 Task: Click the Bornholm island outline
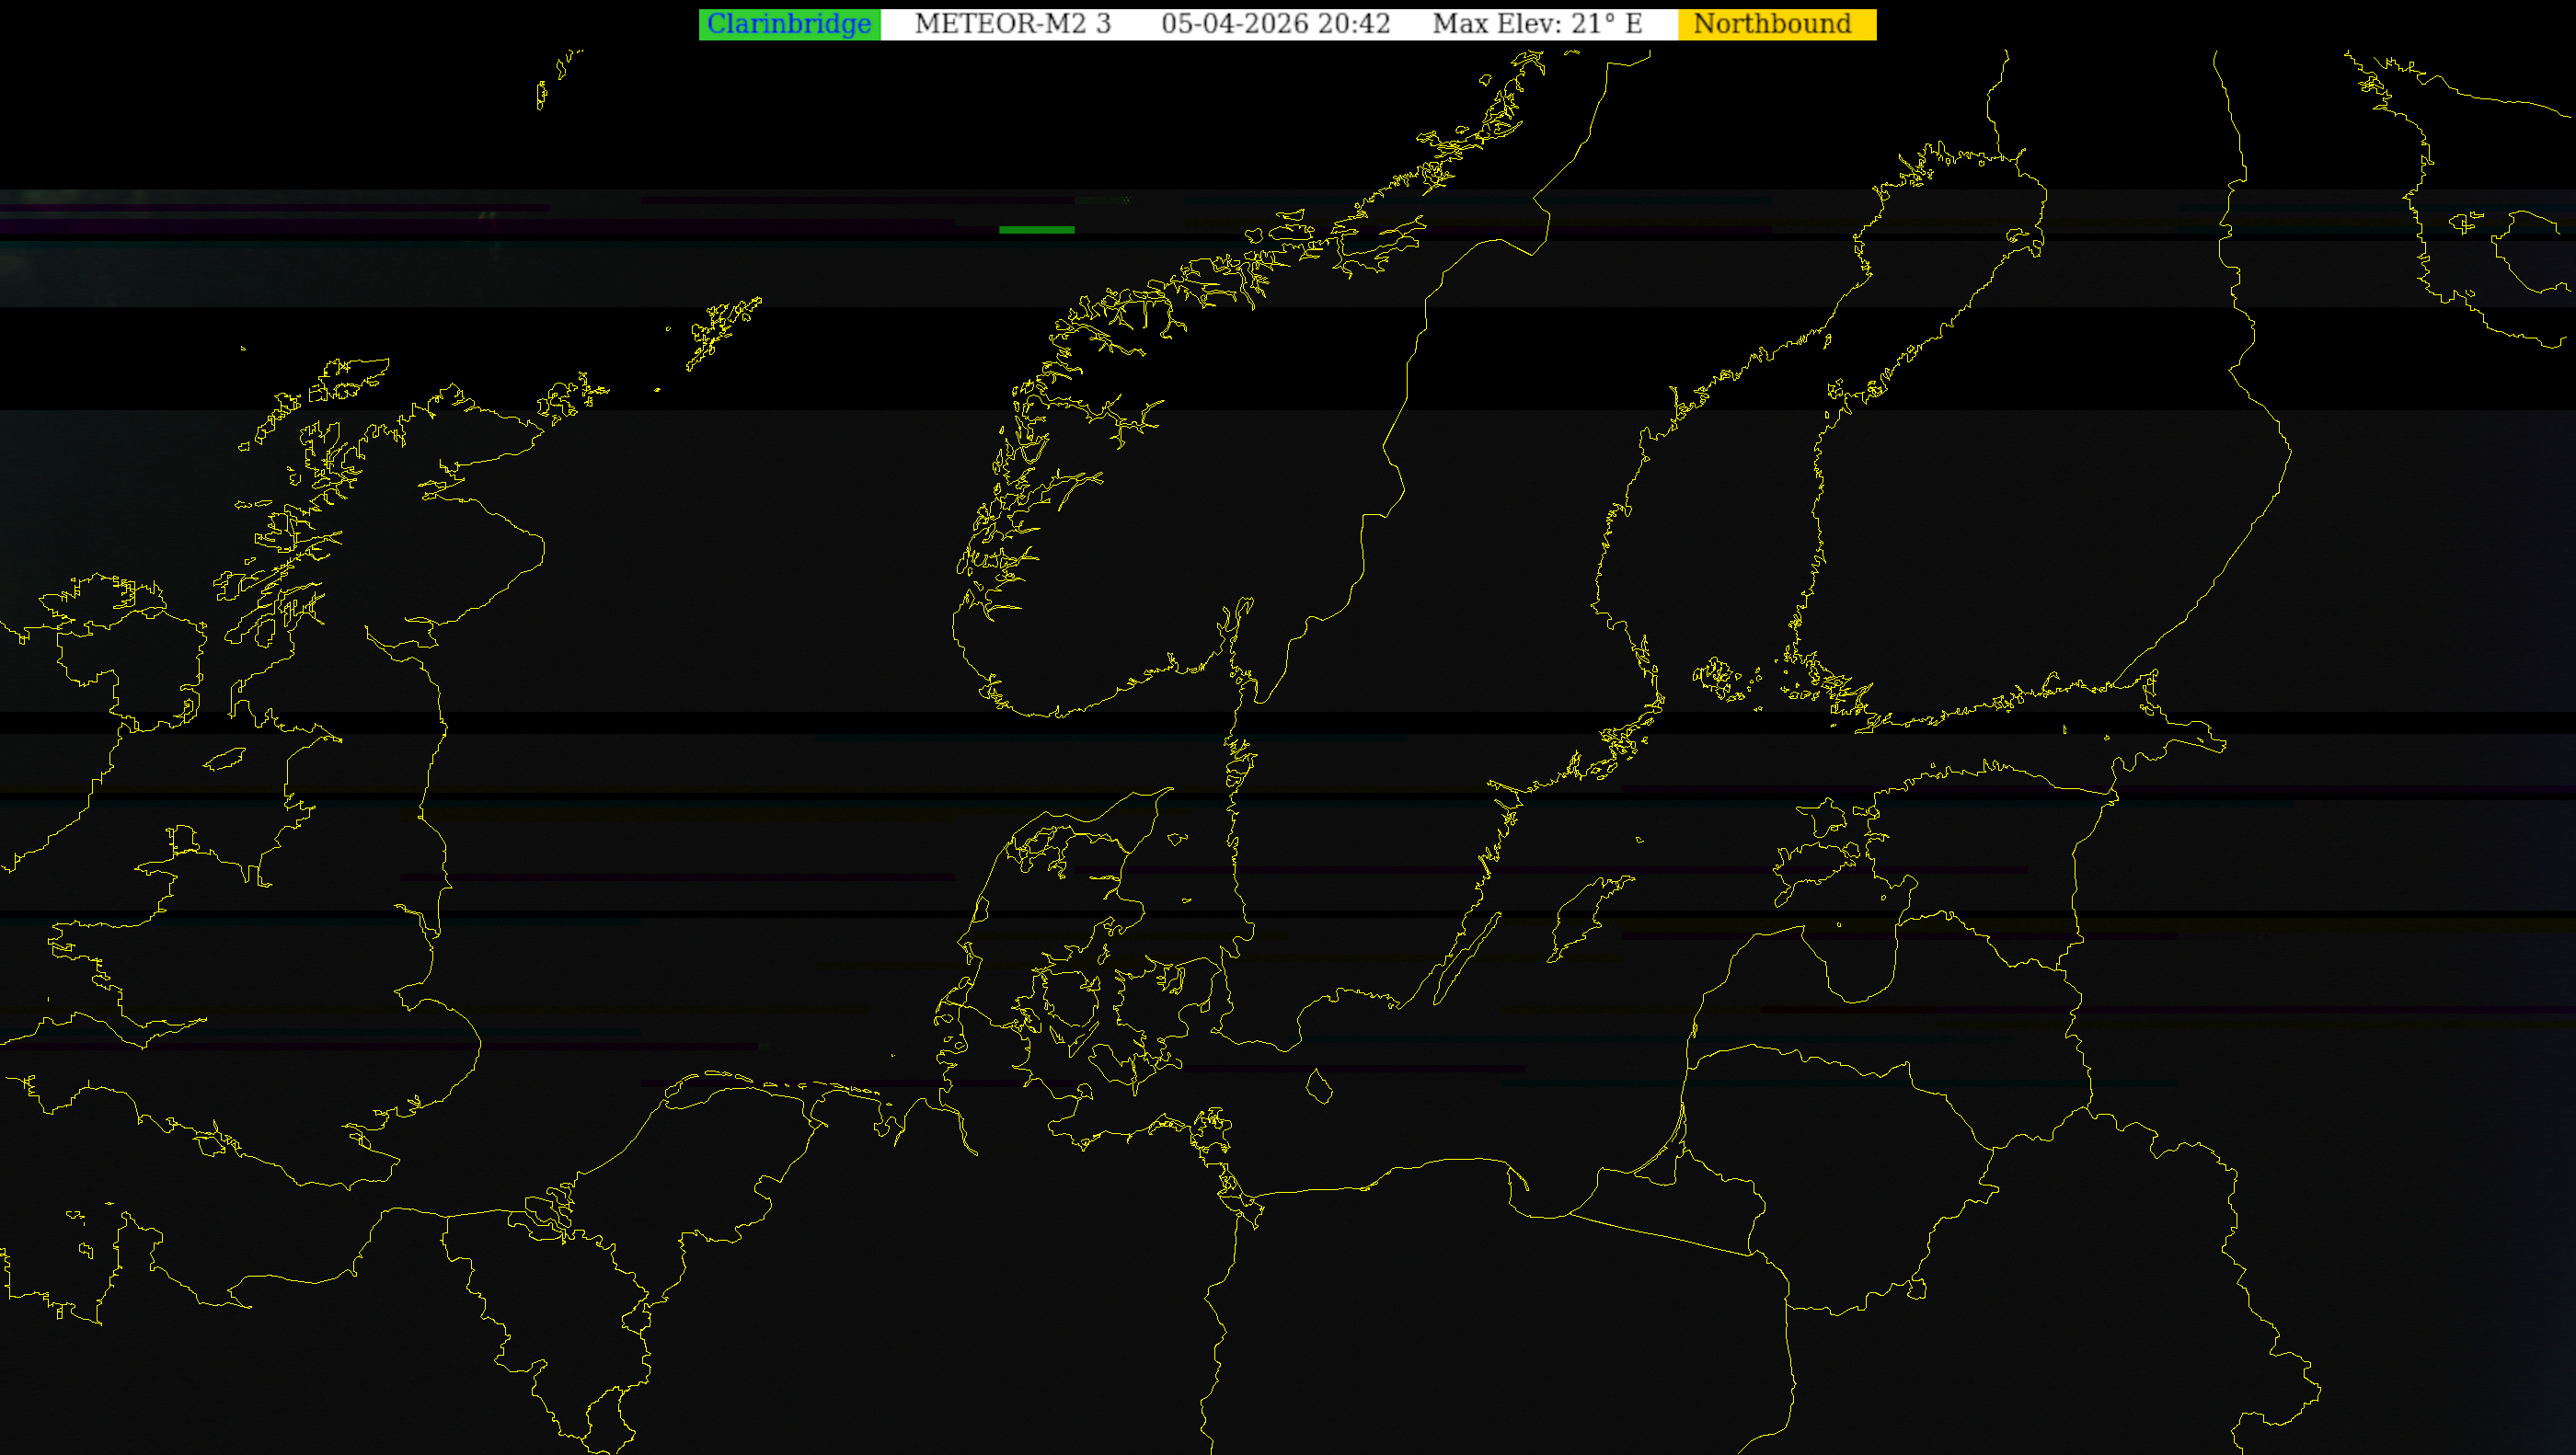(x=1319, y=1086)
